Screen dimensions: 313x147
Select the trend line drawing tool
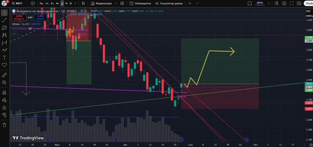4,20
